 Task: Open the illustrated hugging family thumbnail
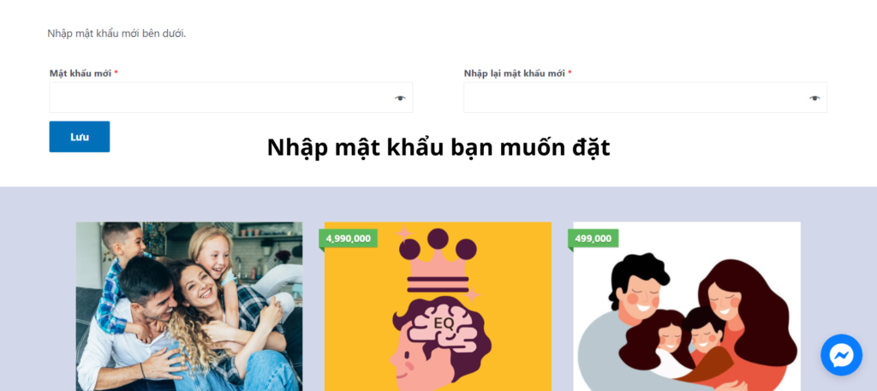coord(687,306)
